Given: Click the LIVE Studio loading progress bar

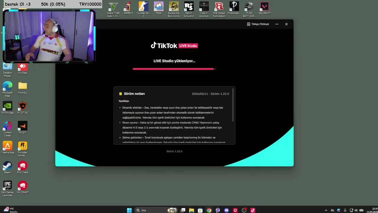Looking at the screenshot, I should [174, 69].
